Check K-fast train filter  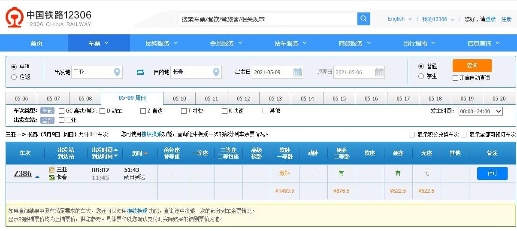[224, 111]
